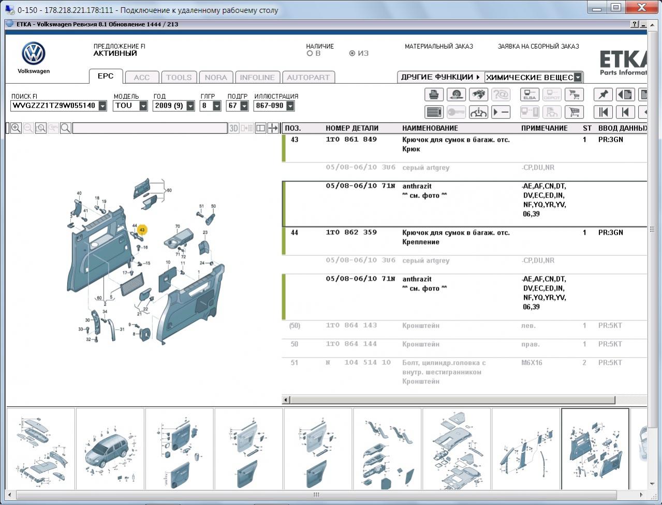This screenshot has width=662, height=505.
Task: Select bolt row N 104 514 10
Action: click(x=464, y=372)
